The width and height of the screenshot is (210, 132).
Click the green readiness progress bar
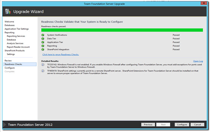122,30
